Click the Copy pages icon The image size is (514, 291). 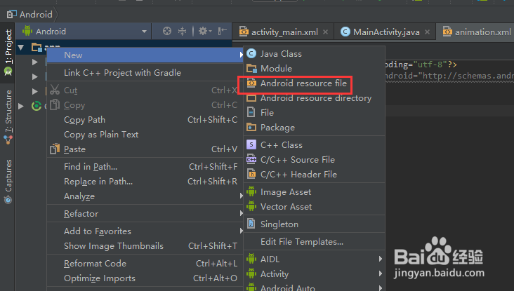(x=55, y=104)
